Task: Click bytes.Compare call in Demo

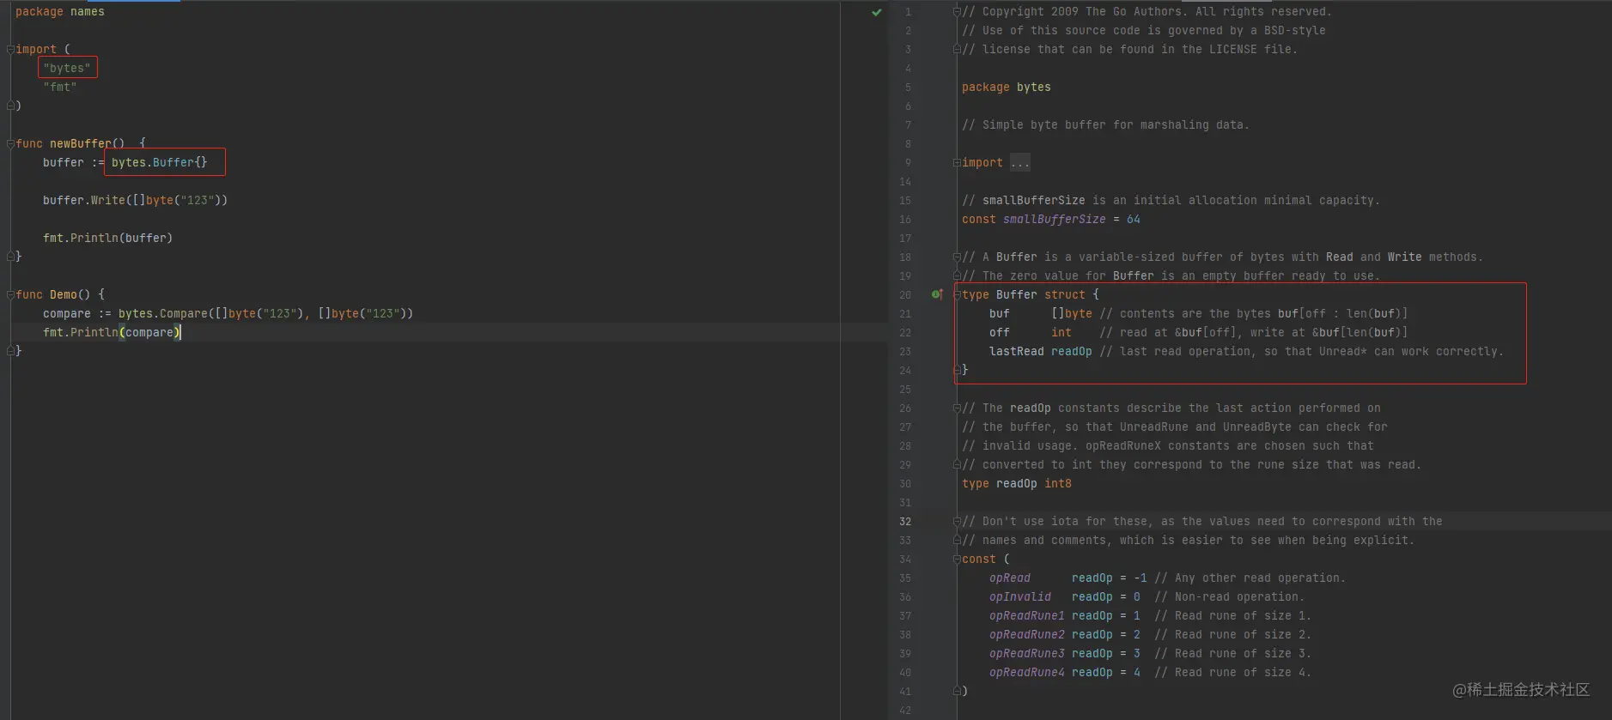Action: (x=266, y=314)
